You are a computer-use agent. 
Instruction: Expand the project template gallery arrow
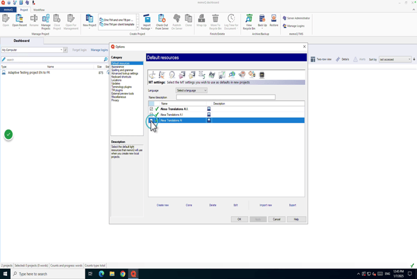pos(138,27)
